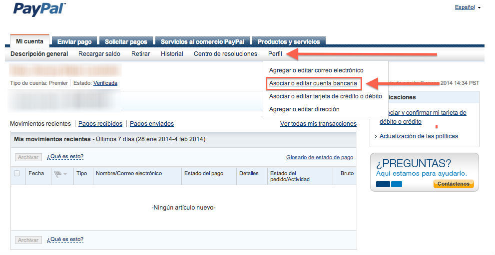Screen dimensions: 495x255
Task: Click the Contáctenos button
Action: point(454,184)
